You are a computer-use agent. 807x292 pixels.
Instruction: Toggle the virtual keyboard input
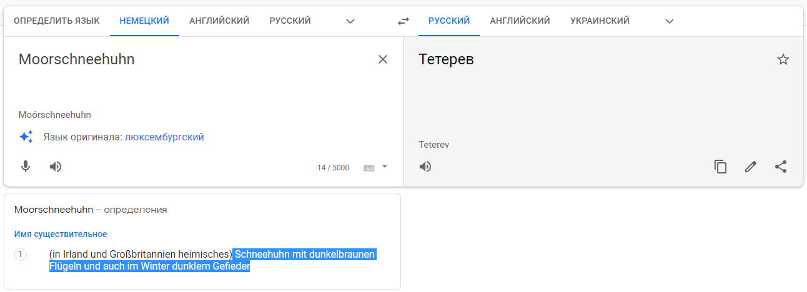369,168
